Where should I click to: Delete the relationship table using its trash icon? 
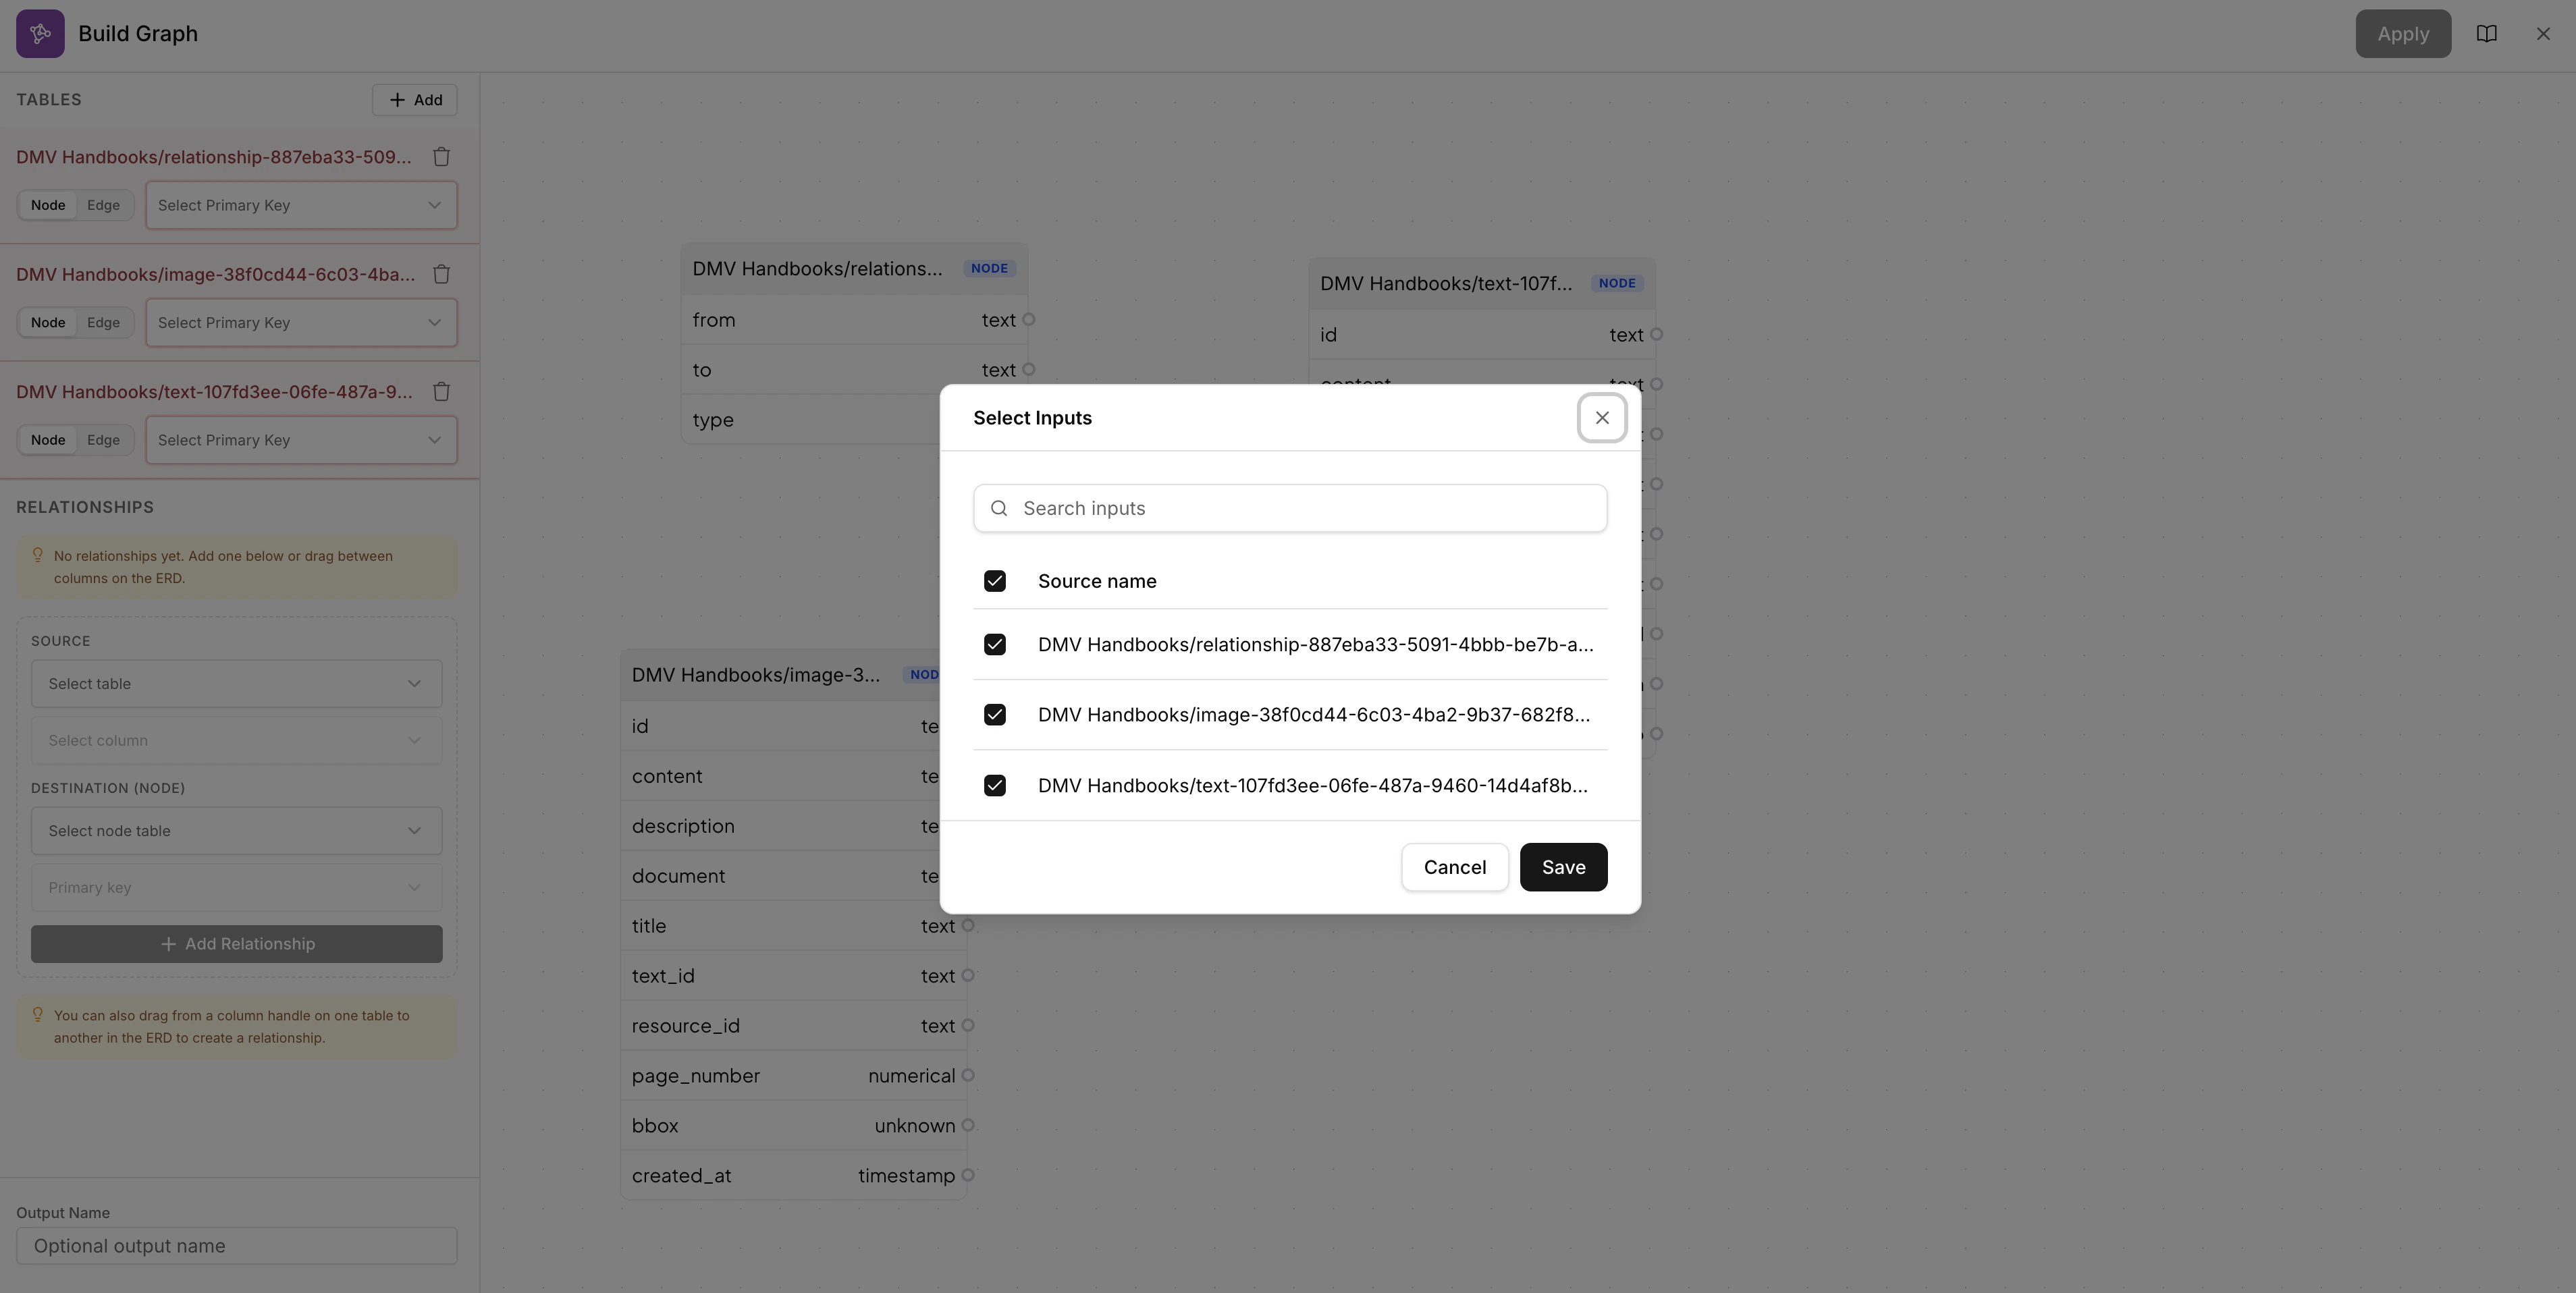[x=441, y=157]
